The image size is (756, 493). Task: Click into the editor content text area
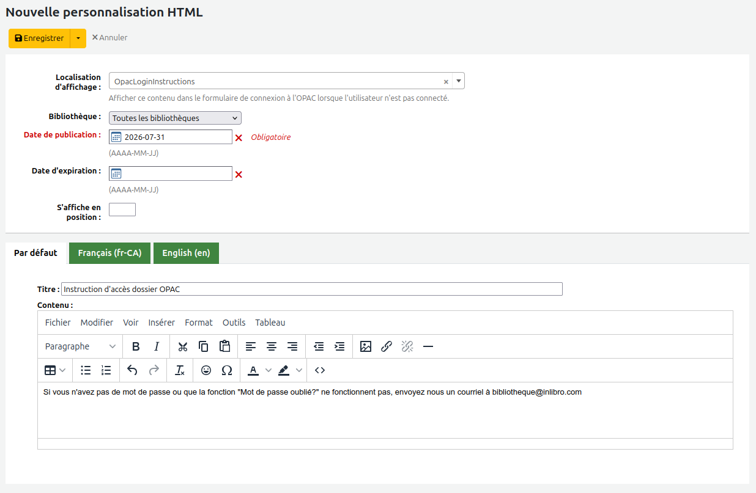pyautogui.click(x=385, y=410)
